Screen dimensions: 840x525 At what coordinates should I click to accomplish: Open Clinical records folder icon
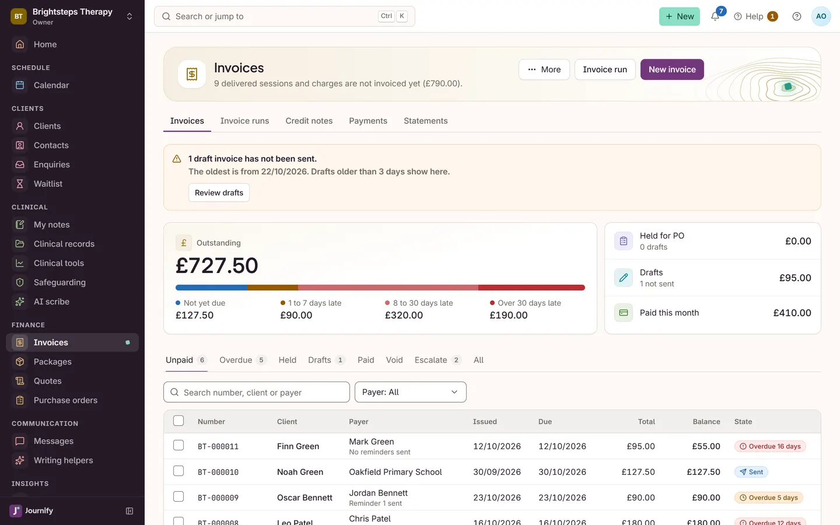point(20,244)
